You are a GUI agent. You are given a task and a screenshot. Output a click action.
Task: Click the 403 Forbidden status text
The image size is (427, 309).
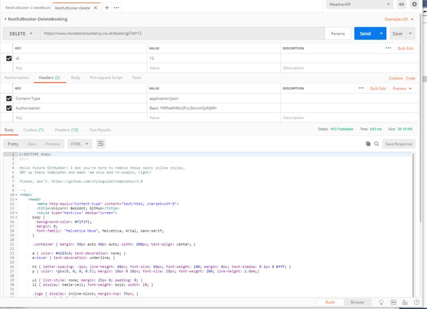342,129
